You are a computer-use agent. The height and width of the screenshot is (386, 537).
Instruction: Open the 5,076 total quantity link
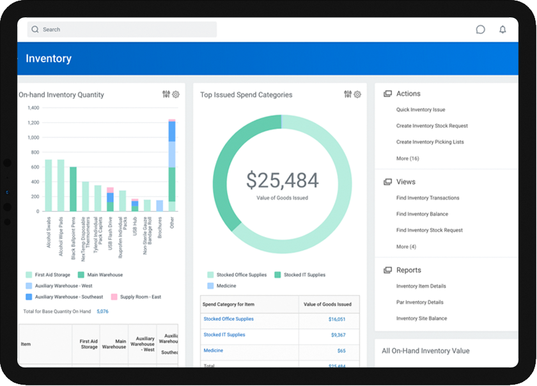(x=102, y=312)
